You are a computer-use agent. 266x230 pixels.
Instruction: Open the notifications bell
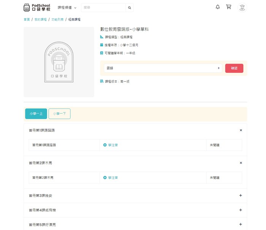(x=218, y=7)
